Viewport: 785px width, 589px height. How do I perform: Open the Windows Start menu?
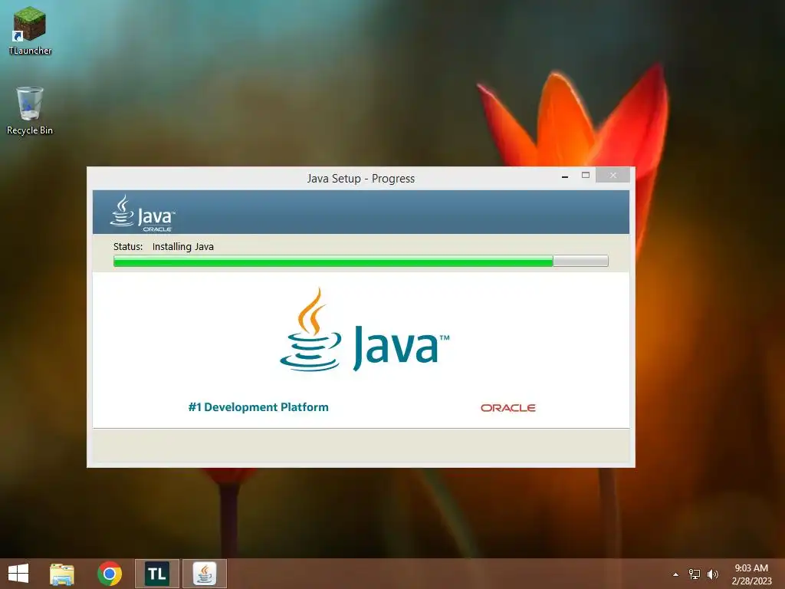[x=18, y=574]
